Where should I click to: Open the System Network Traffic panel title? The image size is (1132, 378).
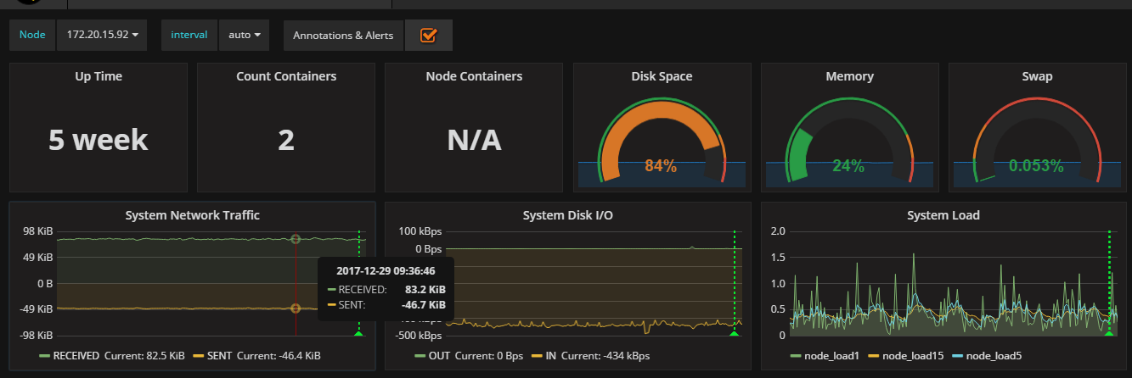[x=192, y=215]
